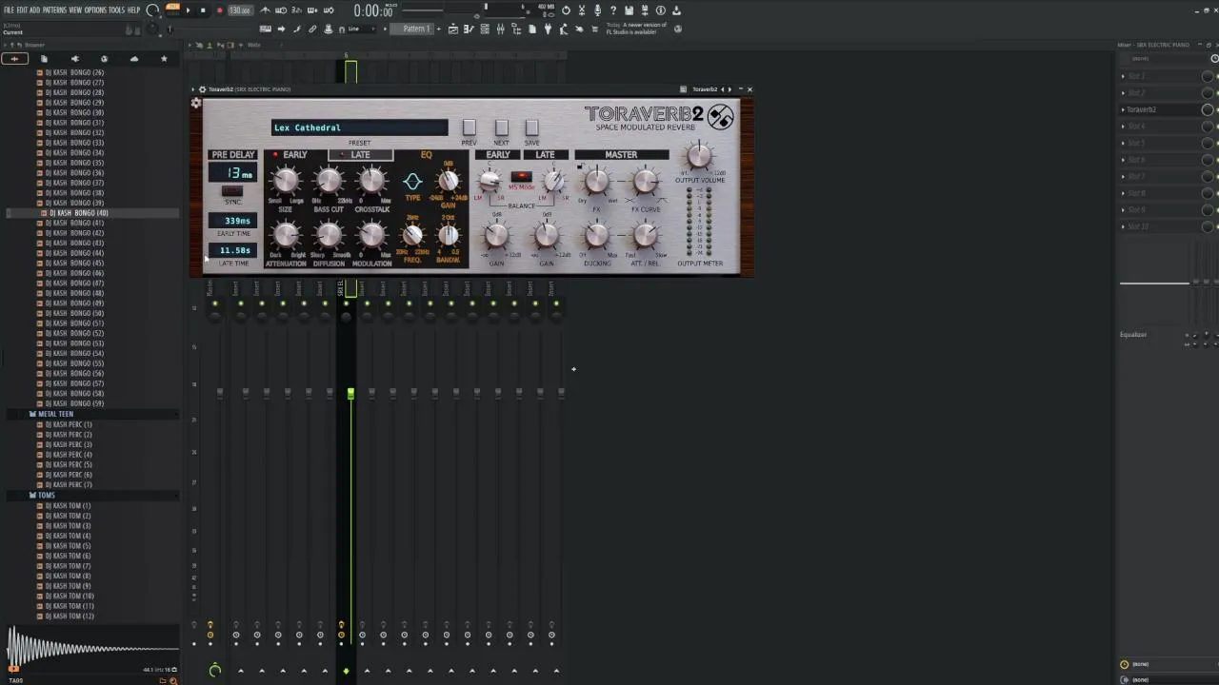Open the PATTERNS menu

(54, 10)
